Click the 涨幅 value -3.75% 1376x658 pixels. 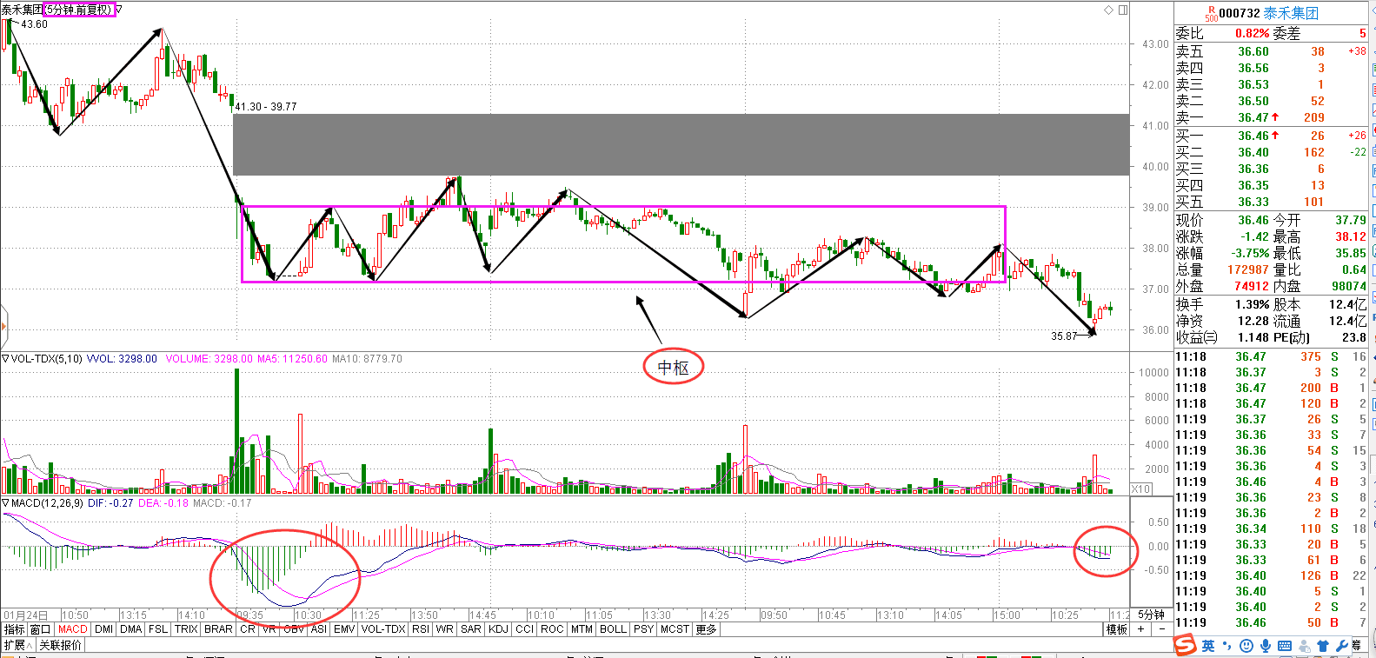(x=1250, y=253)
